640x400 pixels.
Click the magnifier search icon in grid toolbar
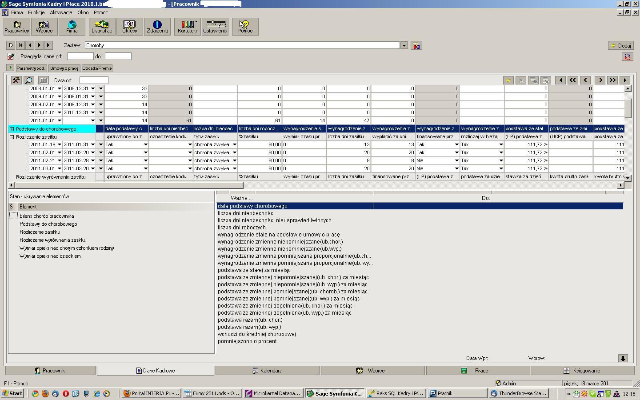pyautogui.click(x=29, y=80)
